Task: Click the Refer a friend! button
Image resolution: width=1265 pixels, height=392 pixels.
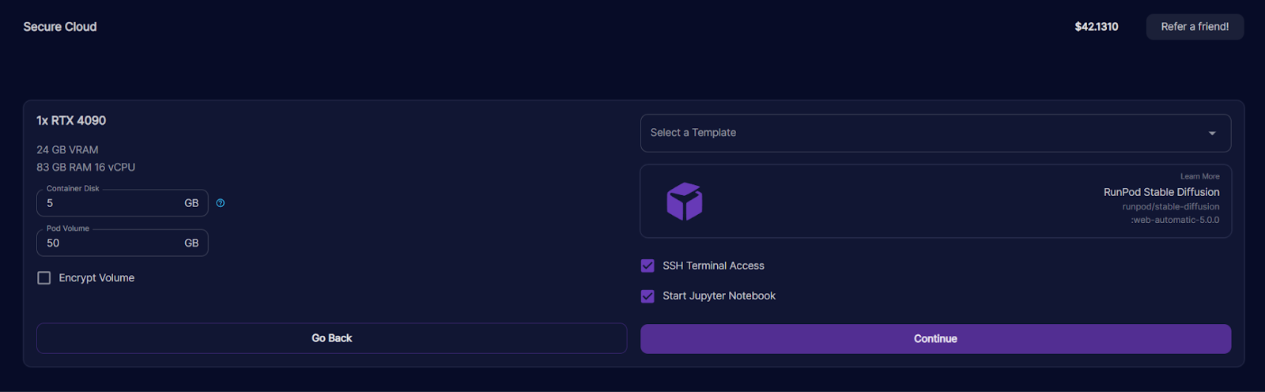Action: (1194, 27)
